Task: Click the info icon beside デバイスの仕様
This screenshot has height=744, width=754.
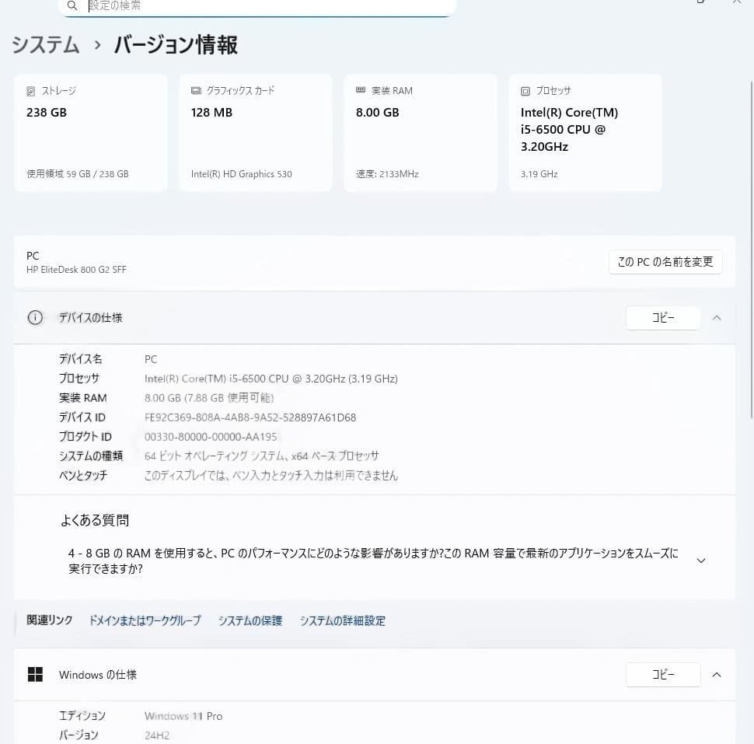Action: 34,317
